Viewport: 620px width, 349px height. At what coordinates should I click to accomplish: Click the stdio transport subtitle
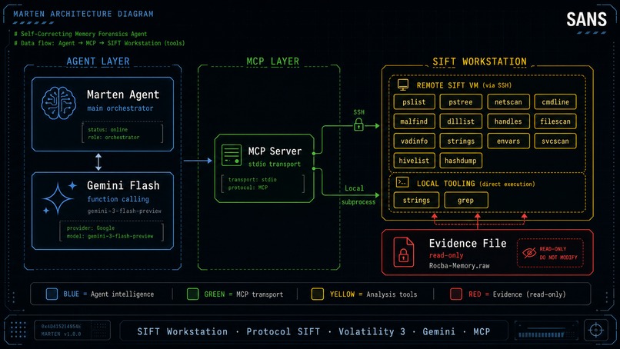coord(275,164)
